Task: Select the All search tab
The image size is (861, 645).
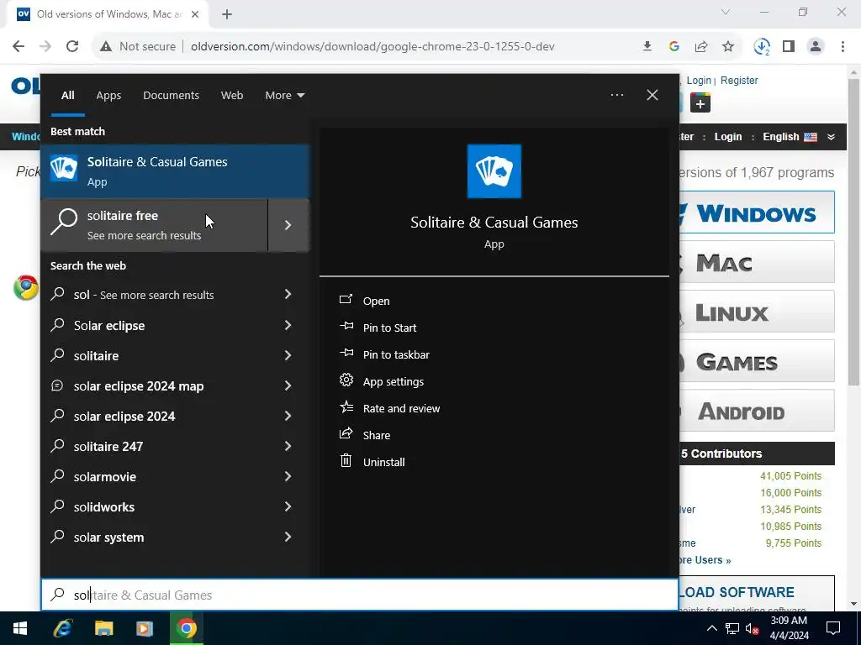Action: tap(67, 96)
